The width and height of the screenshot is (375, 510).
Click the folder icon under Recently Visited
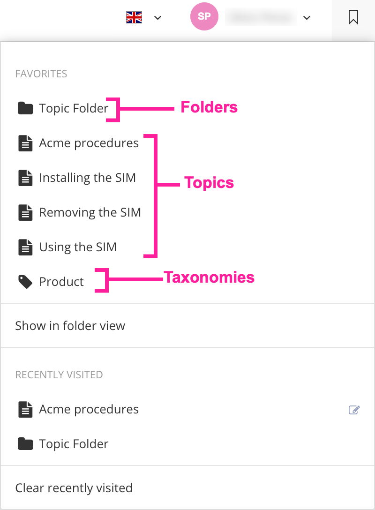25,443
